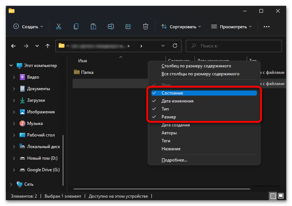Expand the Видео tree node
This screenshot has height=206, width=292.
(14, 77)
